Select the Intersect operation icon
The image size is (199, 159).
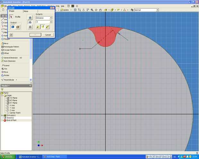(30, 27)
